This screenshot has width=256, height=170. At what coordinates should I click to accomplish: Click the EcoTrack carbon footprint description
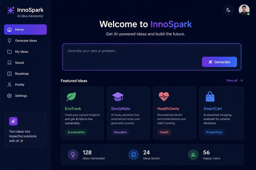click(82, 119)
